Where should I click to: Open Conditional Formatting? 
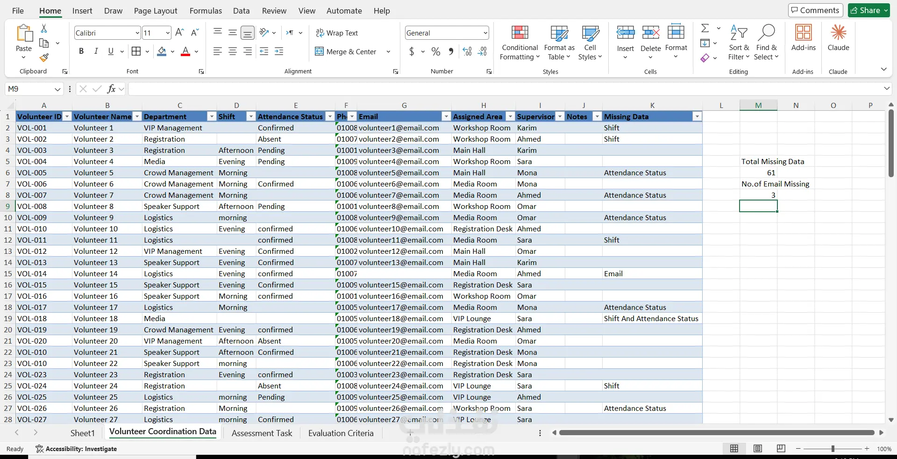pos(520,43)
